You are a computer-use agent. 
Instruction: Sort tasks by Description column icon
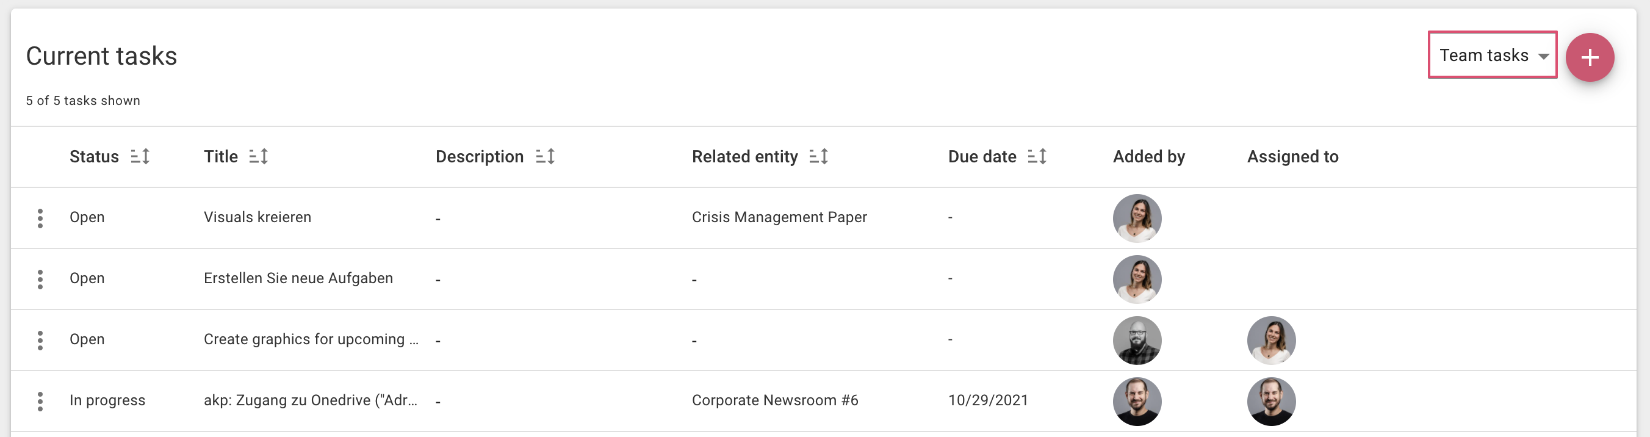point(545,156)
